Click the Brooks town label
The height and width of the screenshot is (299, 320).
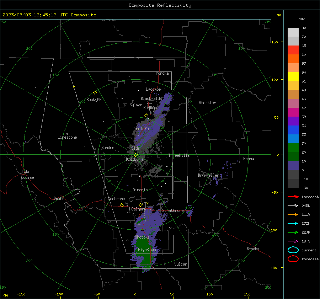(253, 249)
